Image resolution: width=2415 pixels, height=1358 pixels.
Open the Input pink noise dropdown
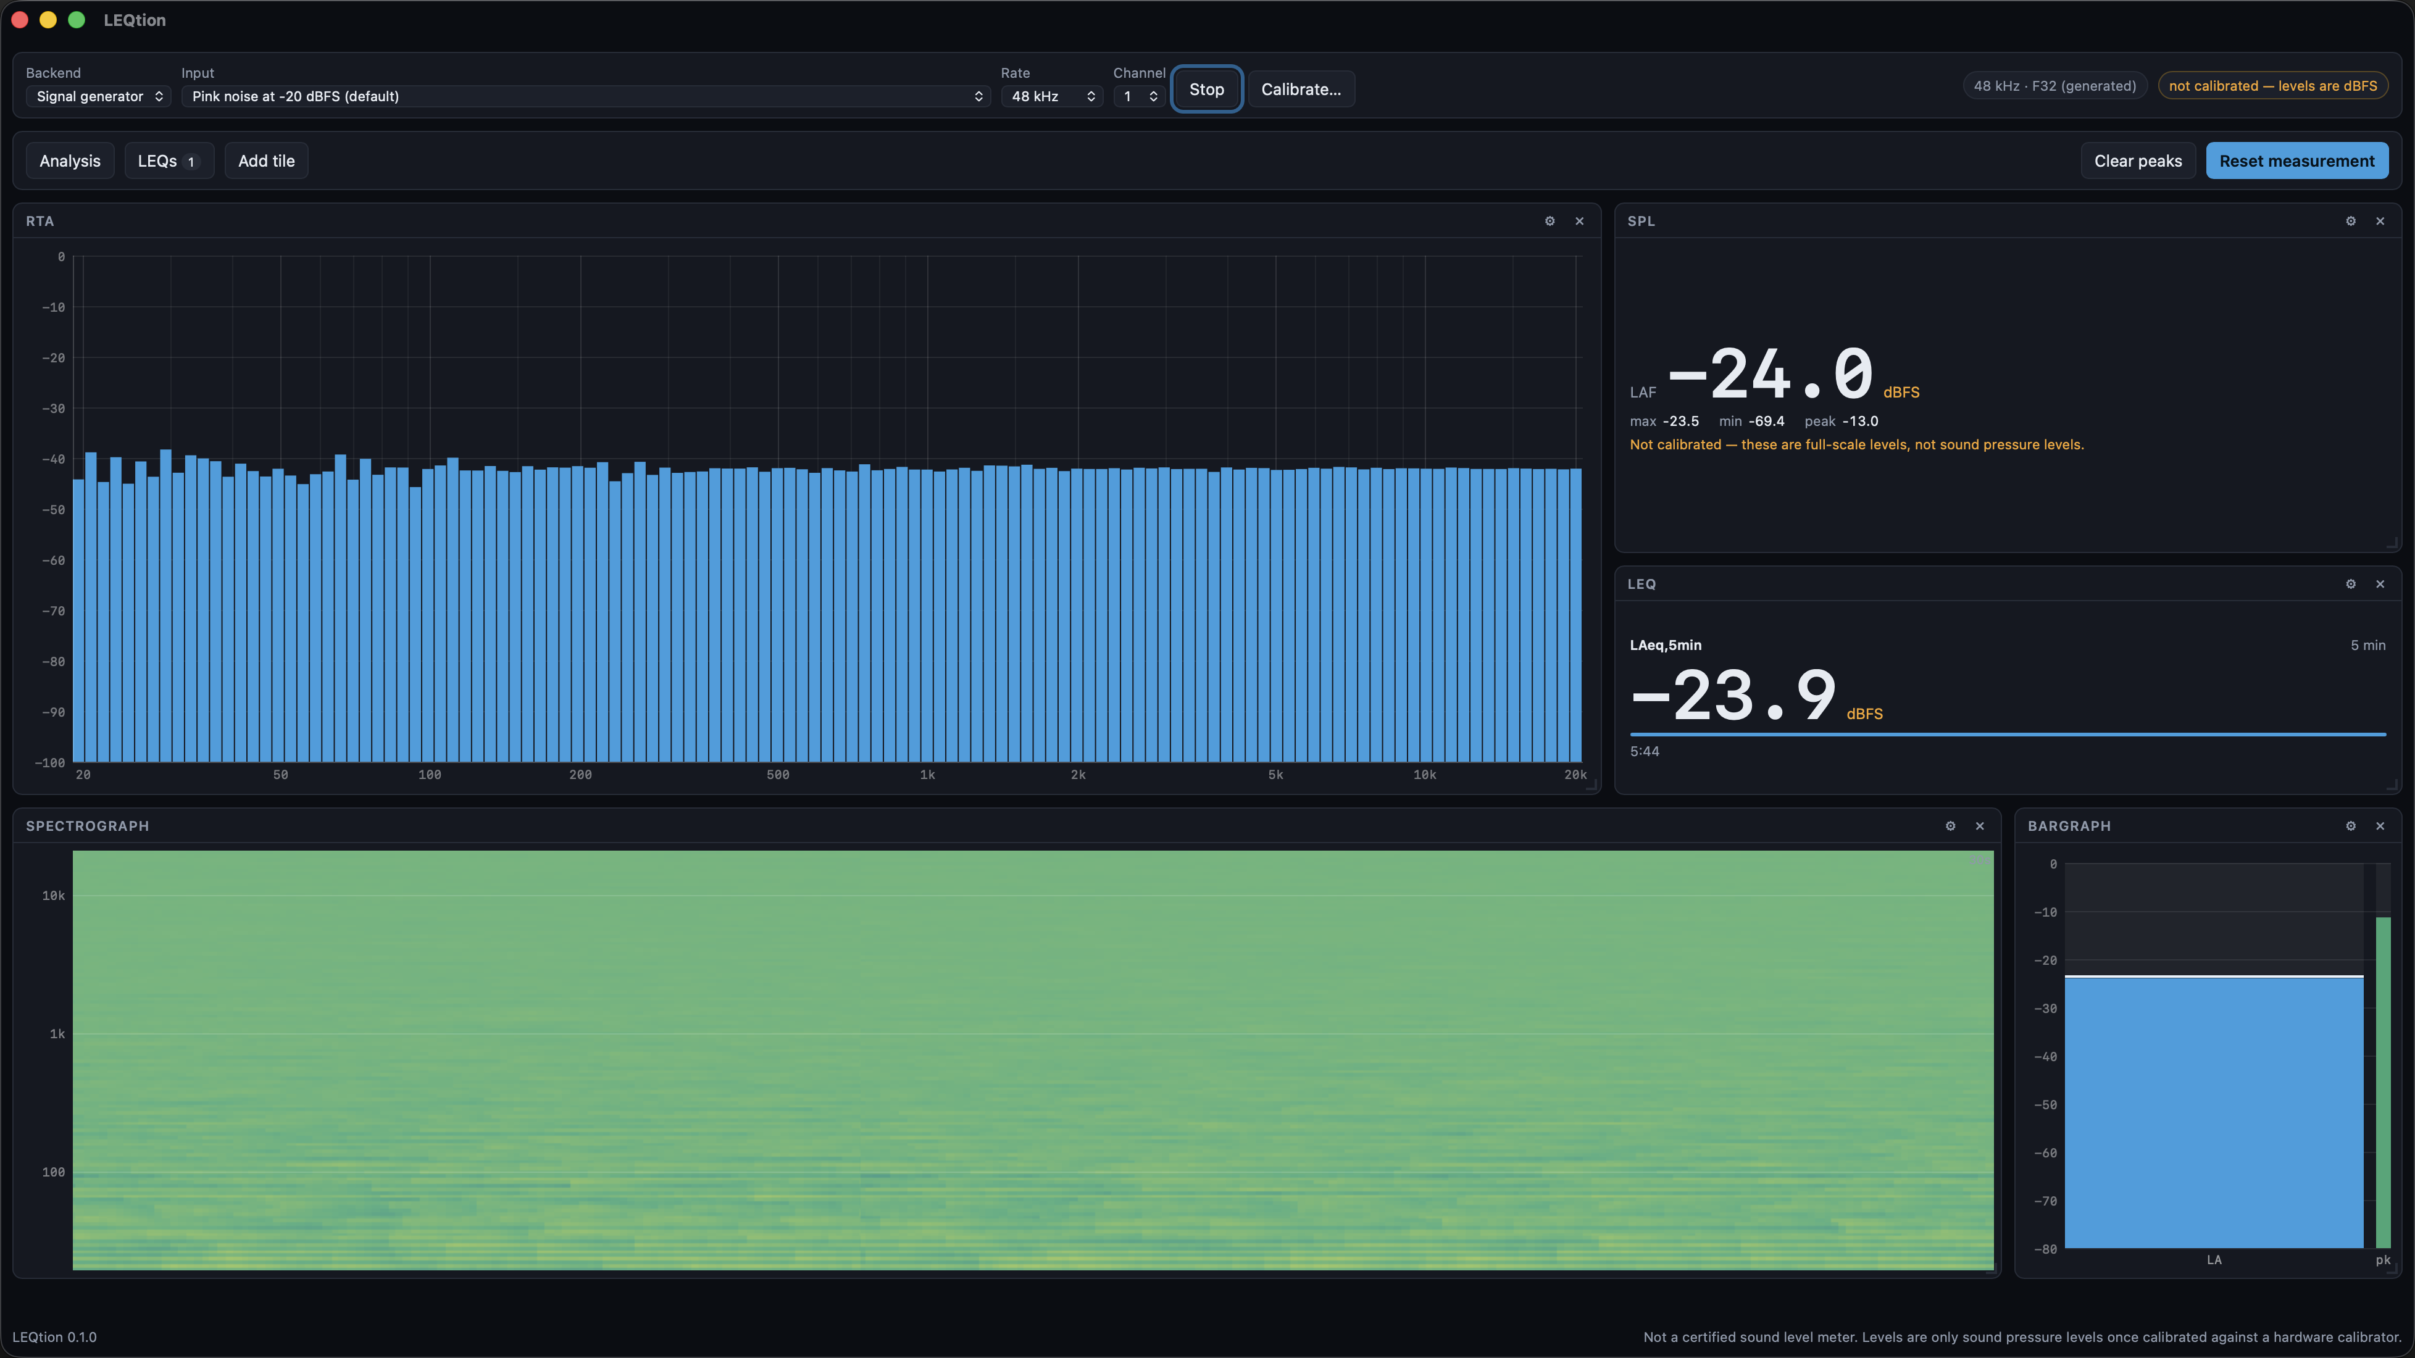pyautogui.click(x=586, y=96)
